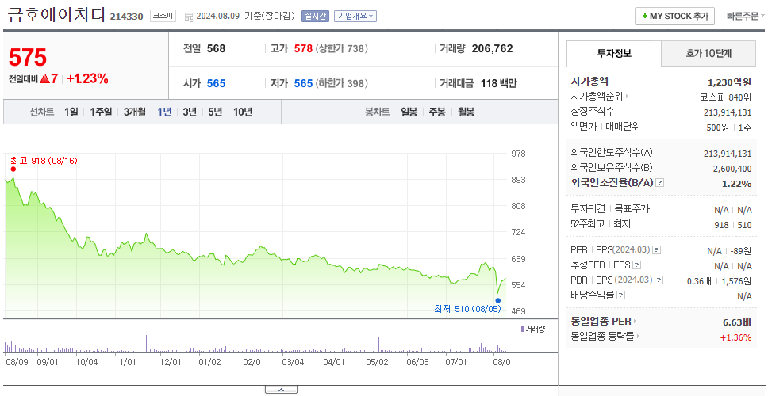Open the 빠른주문 dropdown
The image size is (768, 396).
(746, 16)
